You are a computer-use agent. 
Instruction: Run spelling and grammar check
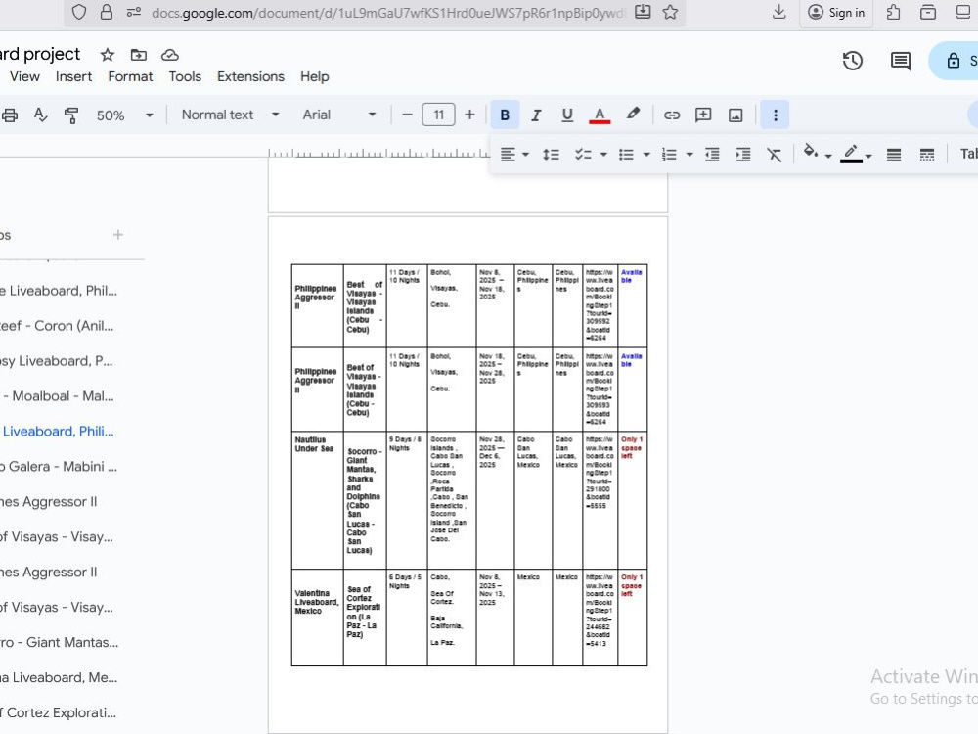(x=40, y=115)
